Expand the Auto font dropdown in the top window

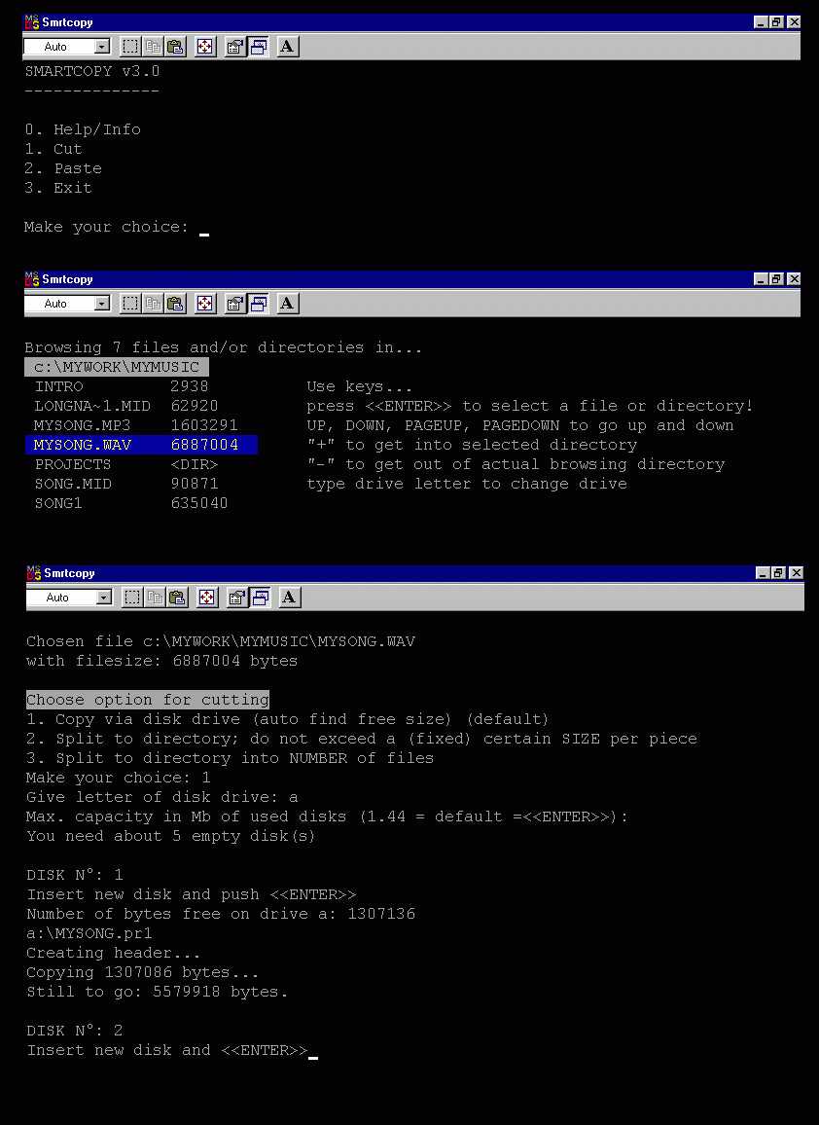tap(102, 47)
